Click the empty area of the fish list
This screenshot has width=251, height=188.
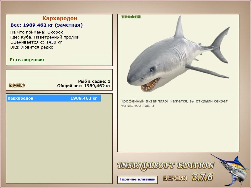tap(59, 142)
